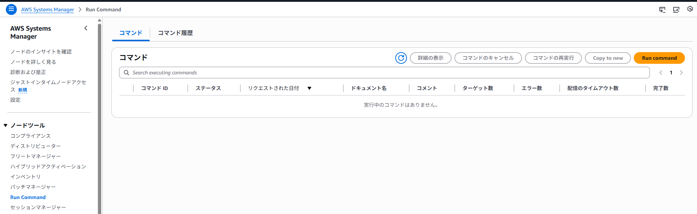Image resolution: width=697 pixels, height=214 pixels.
Task: Open パッチマネージャー in sidebar
Action: coord(33,187)
